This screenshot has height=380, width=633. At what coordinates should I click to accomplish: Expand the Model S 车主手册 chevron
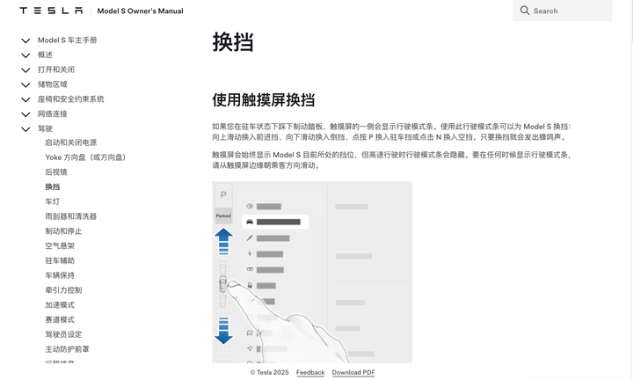coord(25,40)
